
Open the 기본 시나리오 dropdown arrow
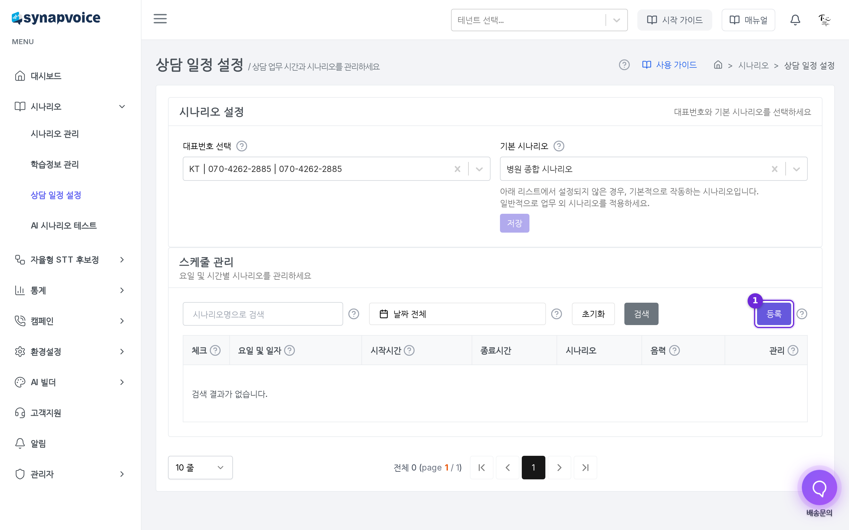796,169
